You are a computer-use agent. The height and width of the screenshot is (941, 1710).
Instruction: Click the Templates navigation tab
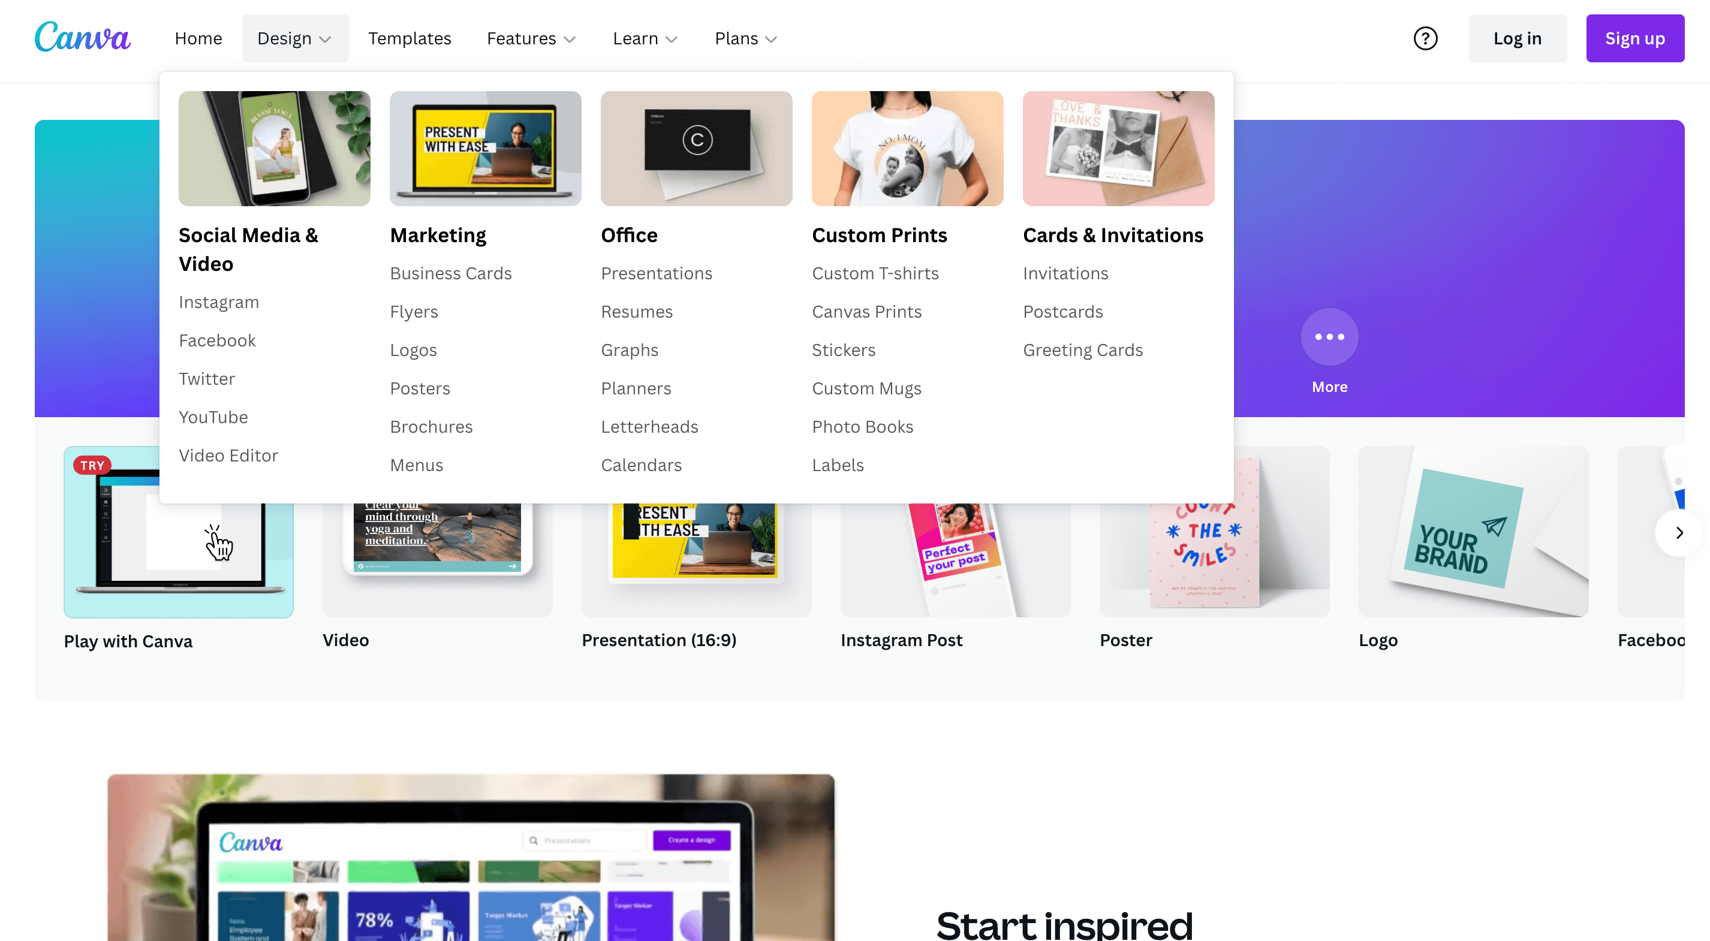(410, 38)
